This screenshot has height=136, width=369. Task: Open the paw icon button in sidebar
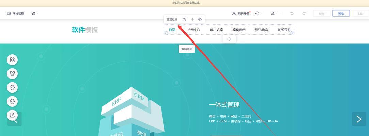point(12,101)
